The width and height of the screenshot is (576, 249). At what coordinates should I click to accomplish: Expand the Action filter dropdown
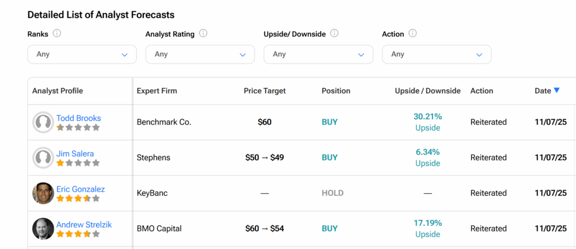(436, 55)
